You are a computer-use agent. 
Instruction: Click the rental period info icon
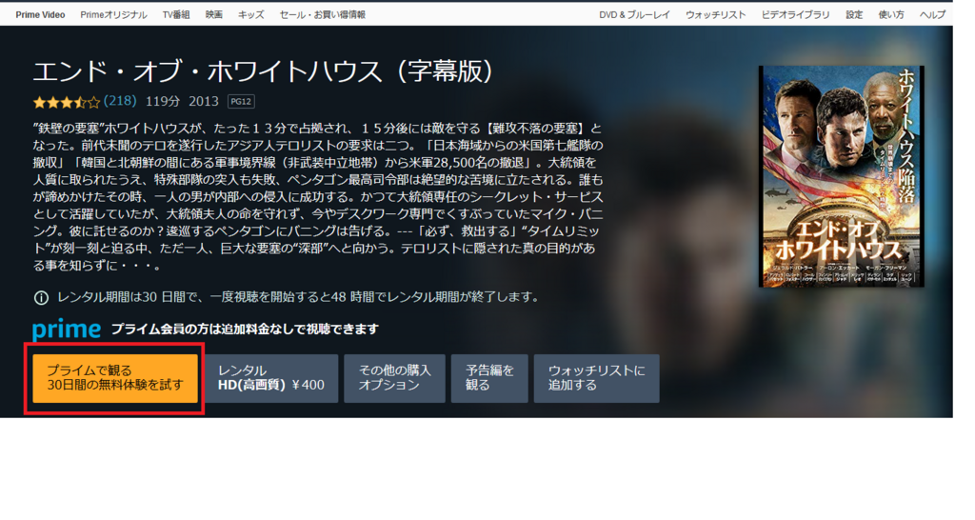click(x=41, y=298)
